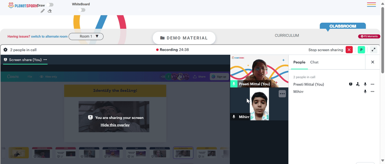The width and height of the screenshot is (385, 164).
Task: Click Stop screen sharing text
Action: (326, 50)
